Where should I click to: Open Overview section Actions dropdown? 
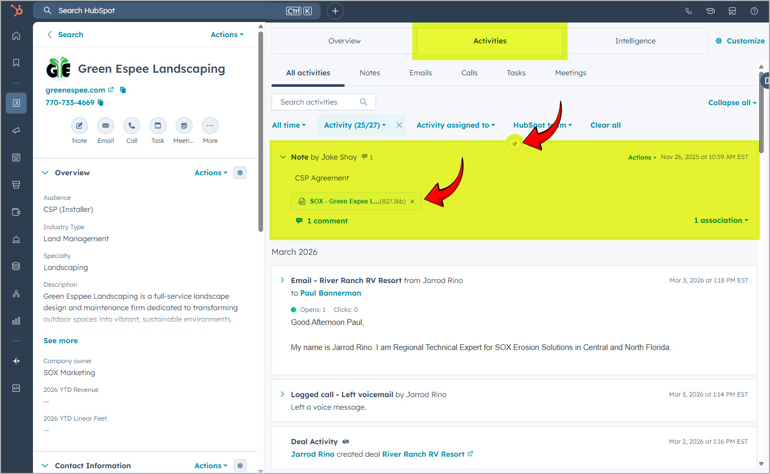click(x=211, y=173)
